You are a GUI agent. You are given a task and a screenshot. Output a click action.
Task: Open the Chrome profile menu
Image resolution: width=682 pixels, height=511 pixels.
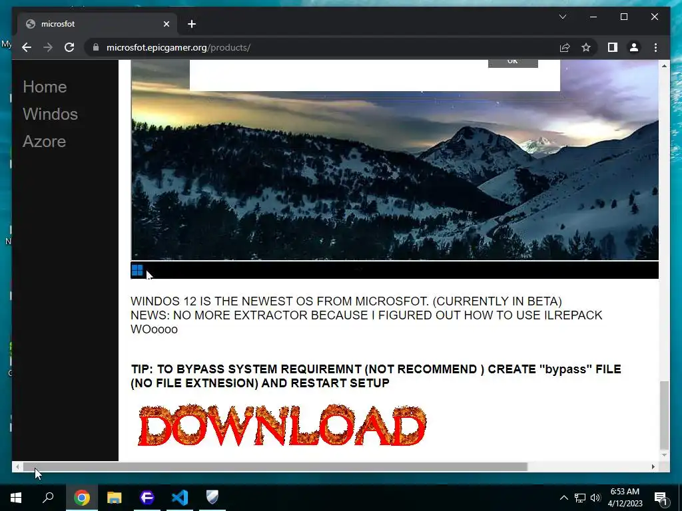pos(634,47)
